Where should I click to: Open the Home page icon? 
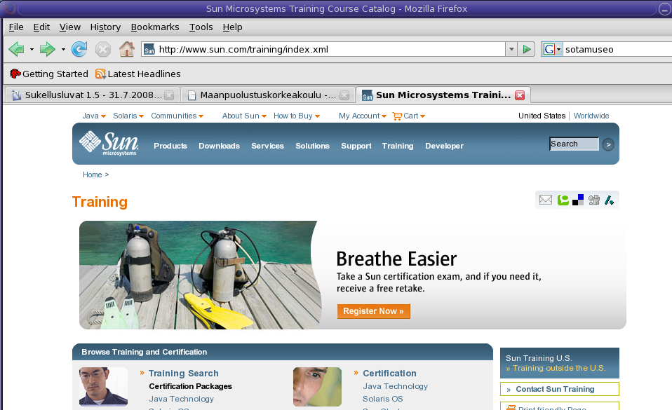[127, 49]
